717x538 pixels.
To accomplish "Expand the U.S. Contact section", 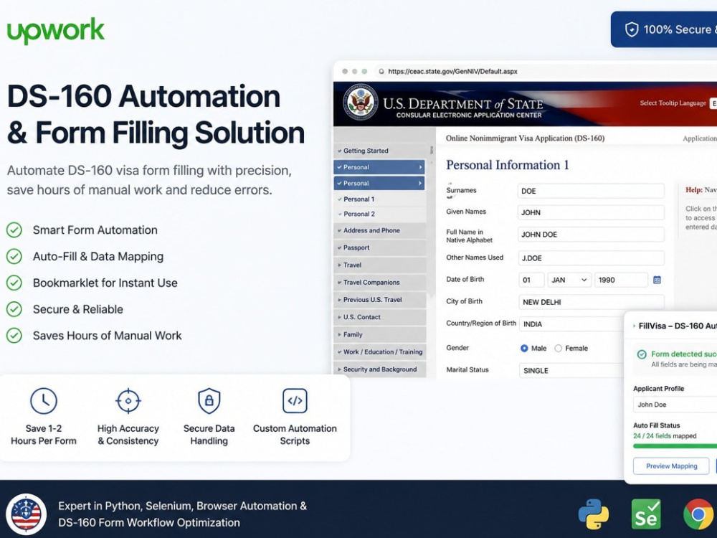I will click(380, 317).
